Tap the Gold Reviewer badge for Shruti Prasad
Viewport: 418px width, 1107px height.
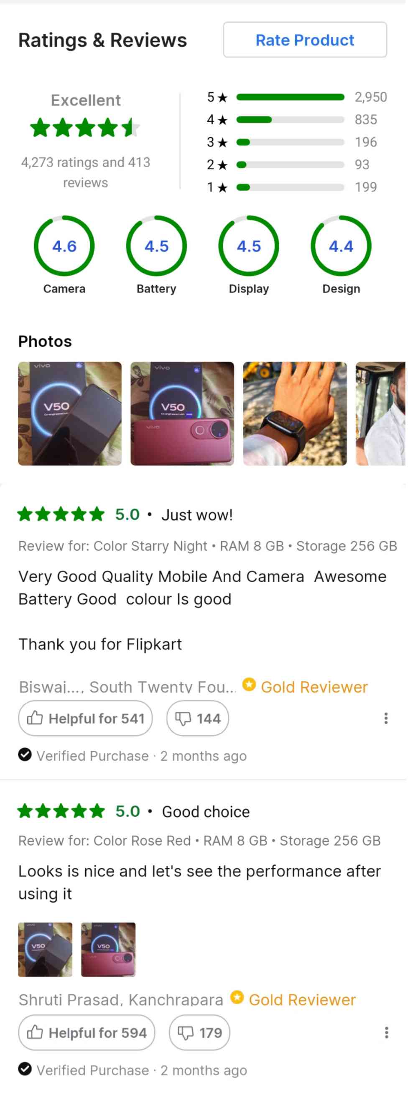coord(293,999)
